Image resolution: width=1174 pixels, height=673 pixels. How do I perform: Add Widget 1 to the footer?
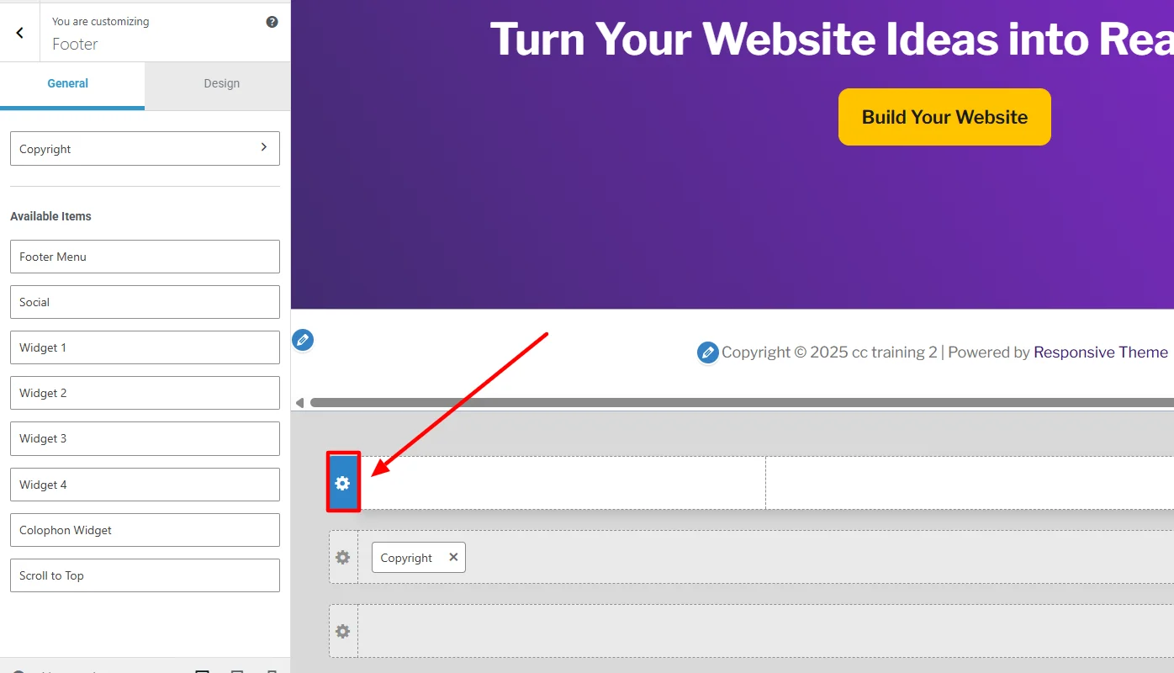tap(145, 347)
